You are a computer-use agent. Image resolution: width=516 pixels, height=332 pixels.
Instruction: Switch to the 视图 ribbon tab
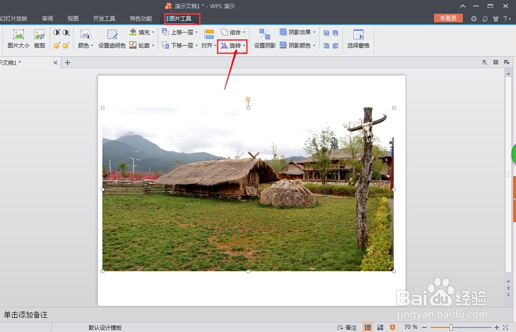(73, 19)
